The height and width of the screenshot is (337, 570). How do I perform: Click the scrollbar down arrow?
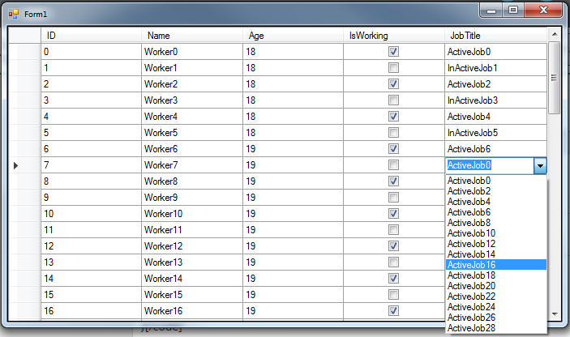(x=555, y=314)
